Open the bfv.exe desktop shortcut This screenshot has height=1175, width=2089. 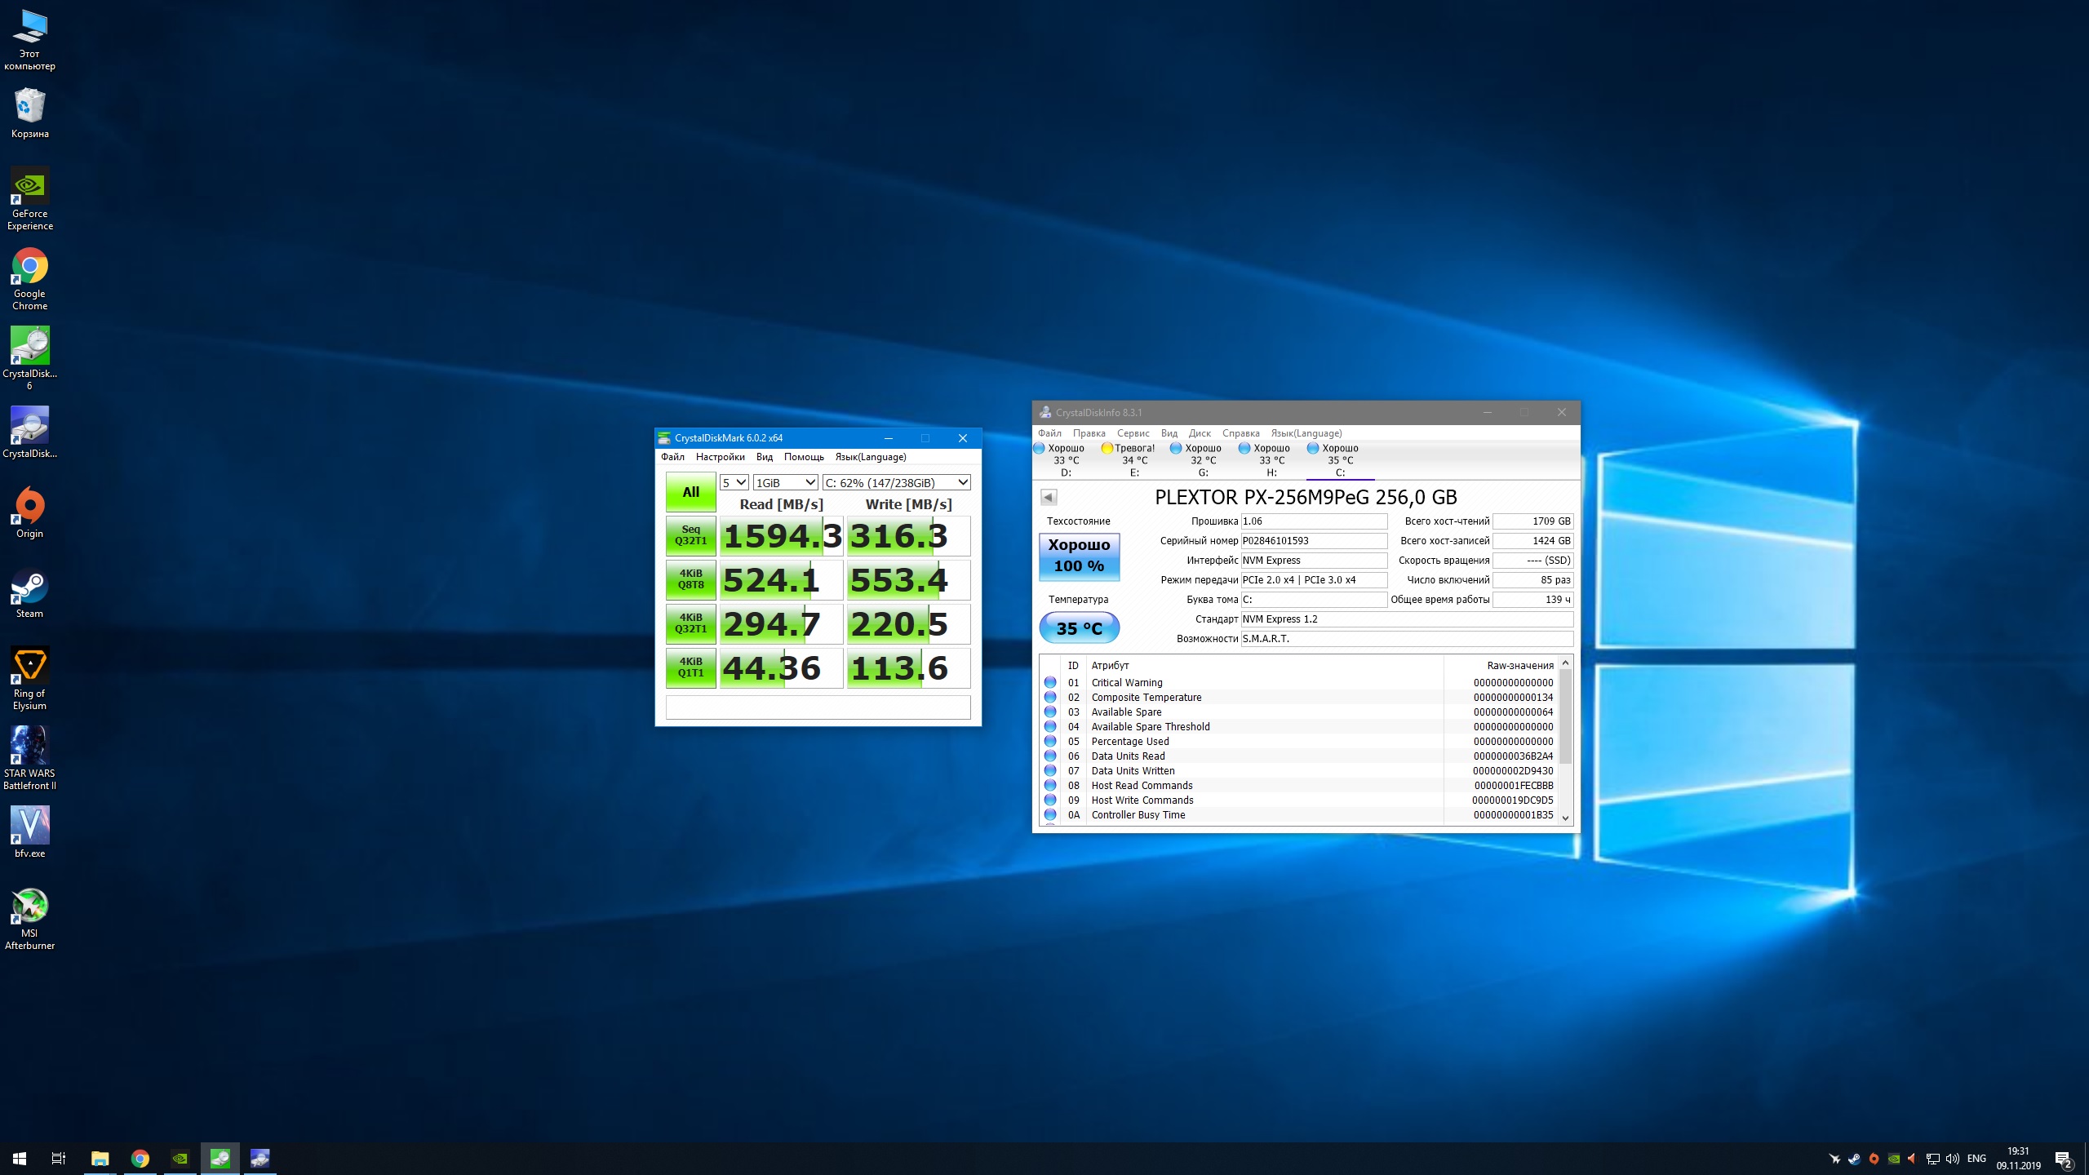coord(29,827)
